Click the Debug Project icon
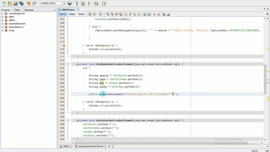 coord(96,3)
